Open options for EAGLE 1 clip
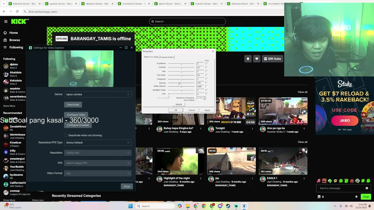The image size is (374, 210). [304, 178]
